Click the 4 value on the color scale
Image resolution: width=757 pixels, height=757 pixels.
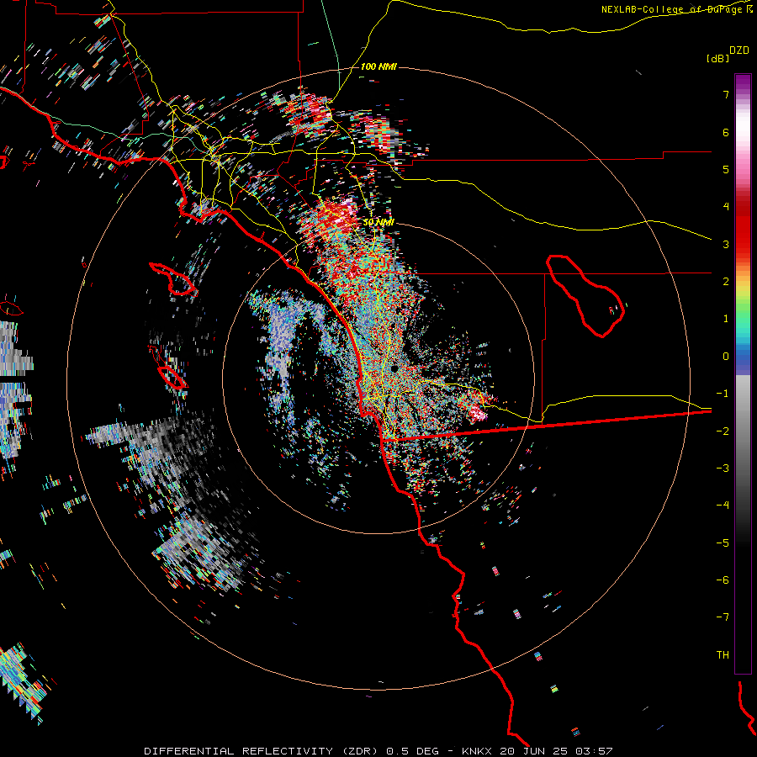coord(726,207)
